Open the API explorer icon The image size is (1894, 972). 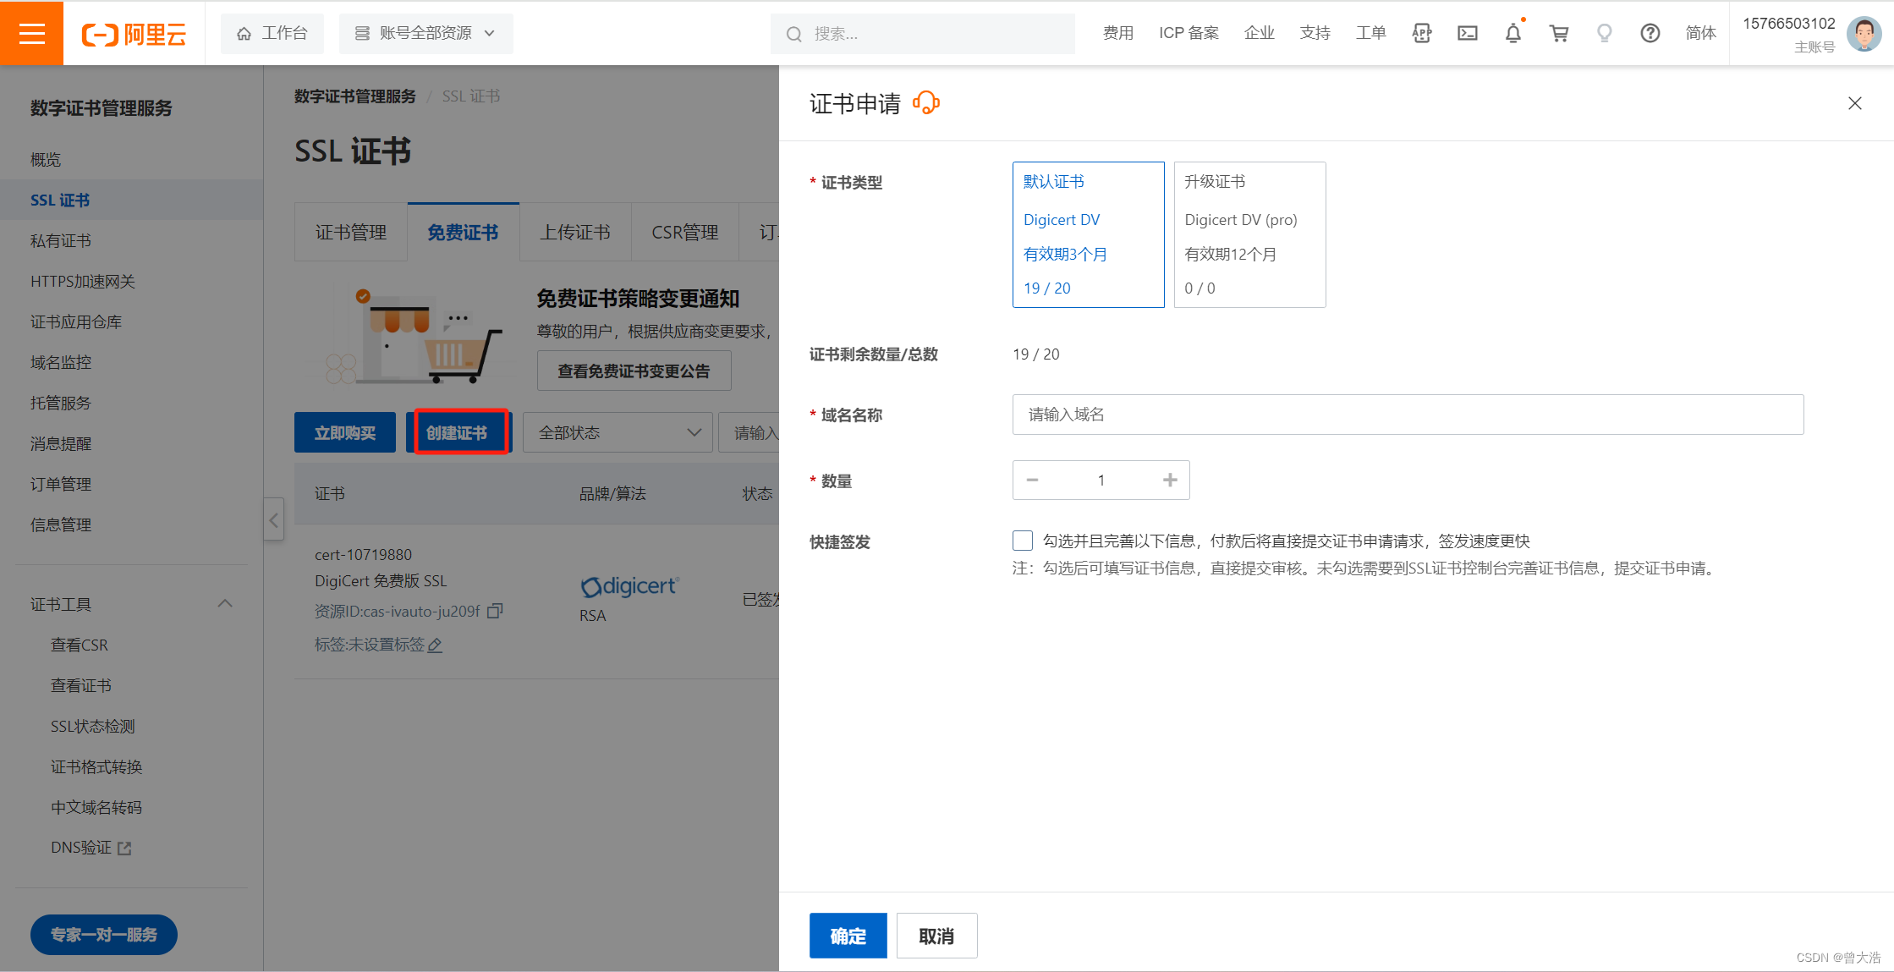[1422, 33]
